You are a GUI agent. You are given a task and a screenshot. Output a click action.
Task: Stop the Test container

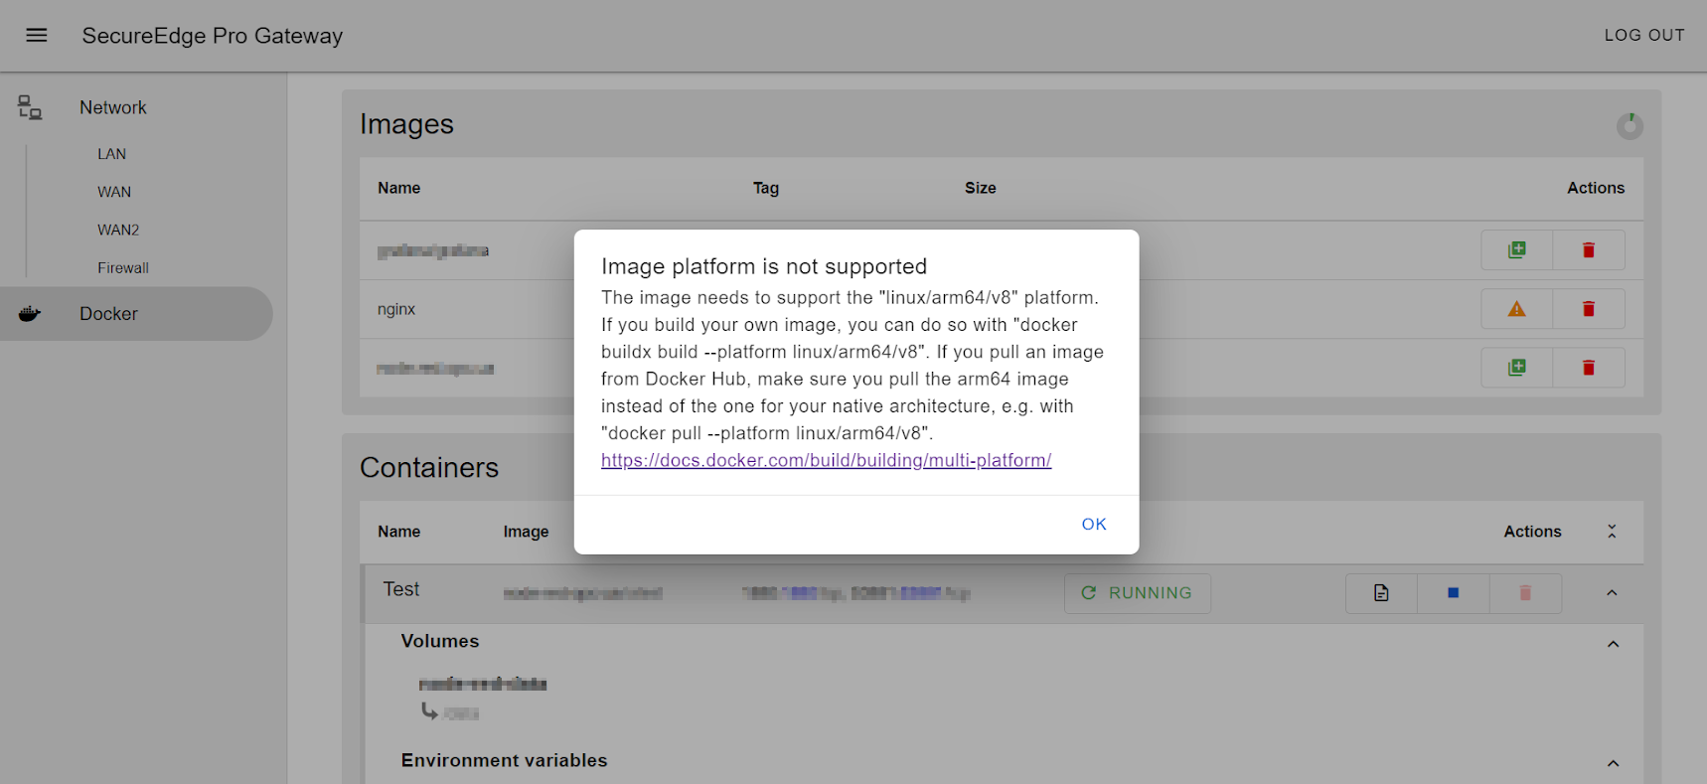[x=1453, y=593]
